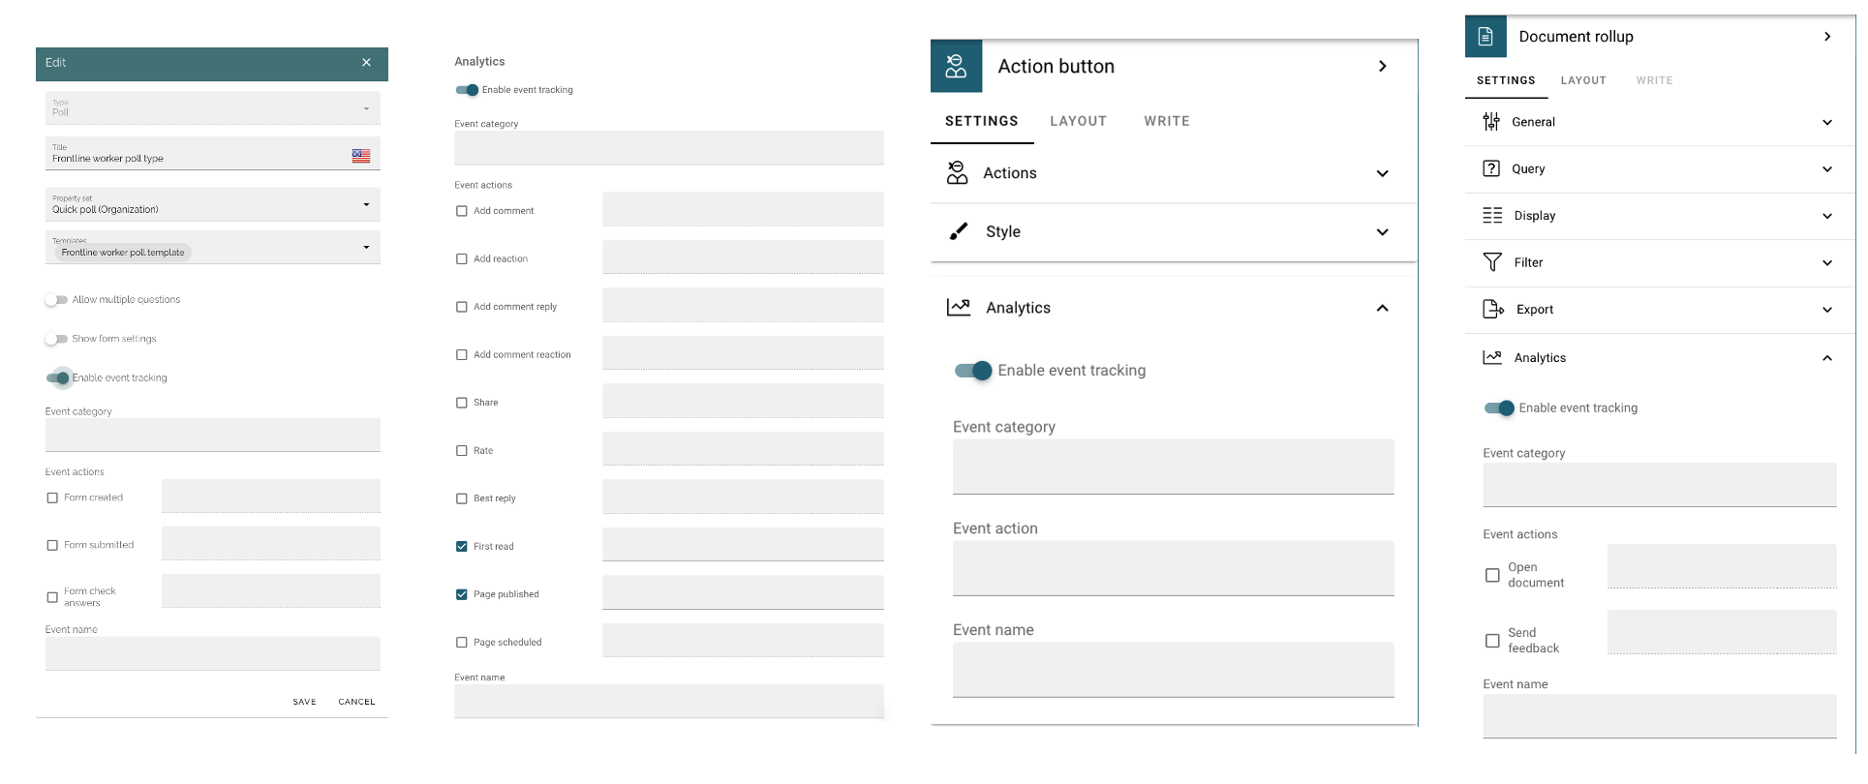This screenshot has width=1868, height=784.
Task: Click the language flag icon in Title field
Action: [x=361, y=156]
